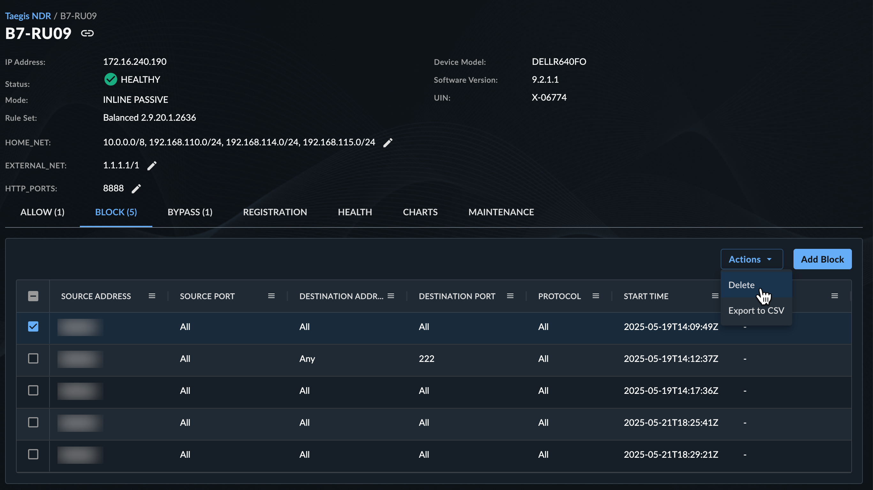Screen dimensions: 873x490
Task: Copy link icon next to B7-RU09 title
Action: [x=87, y=33]
